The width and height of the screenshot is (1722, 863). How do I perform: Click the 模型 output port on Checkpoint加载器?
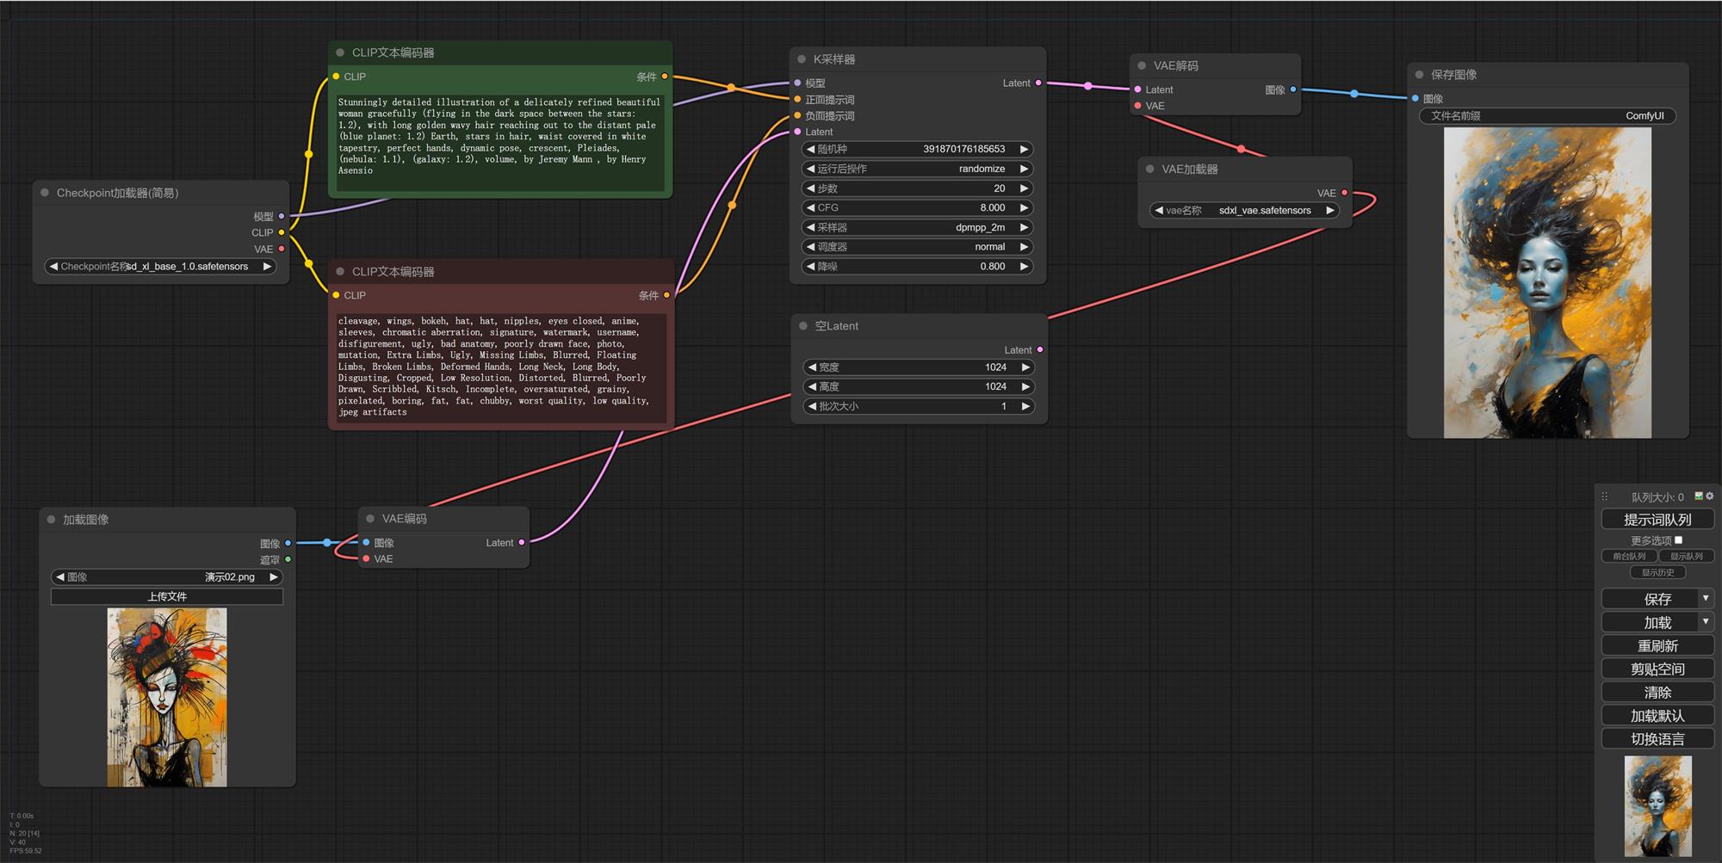(281, 216)
